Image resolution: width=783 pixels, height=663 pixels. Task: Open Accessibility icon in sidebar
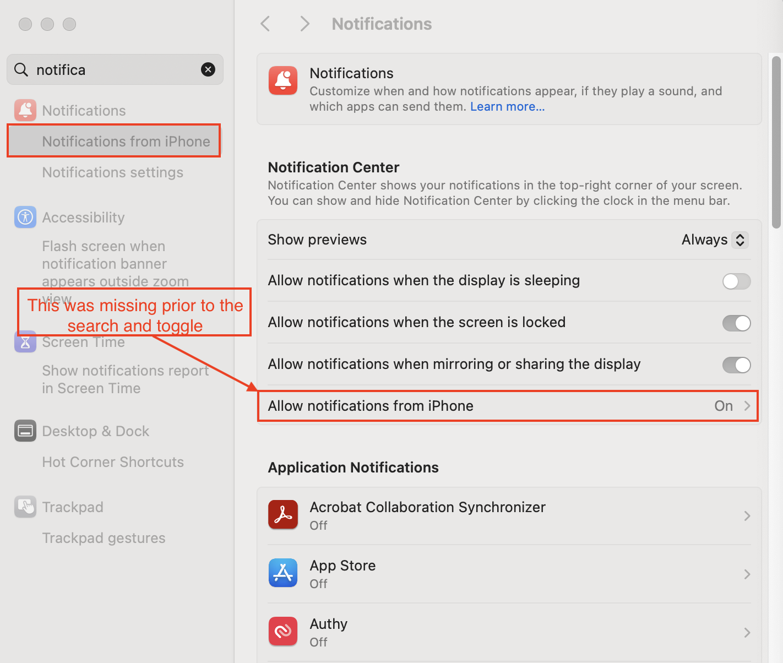25,217
